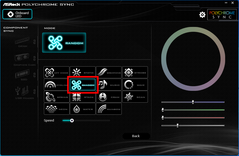Select the Static lighting mode
This screenshot has width=239, height=156.
(x=83, y=72)
